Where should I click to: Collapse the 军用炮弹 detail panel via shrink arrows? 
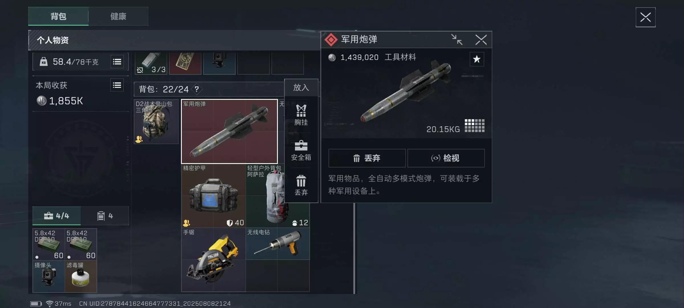point(457,40)
